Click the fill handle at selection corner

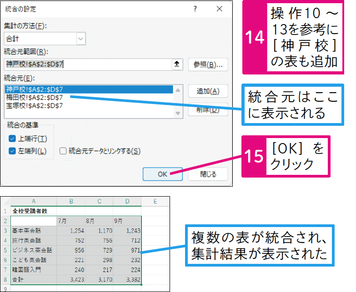[141, 285]
